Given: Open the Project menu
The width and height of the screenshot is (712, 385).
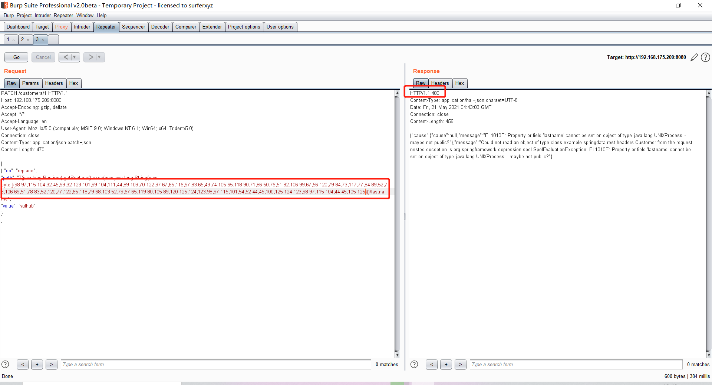Looking at the screenshot, I should (24, 15).
